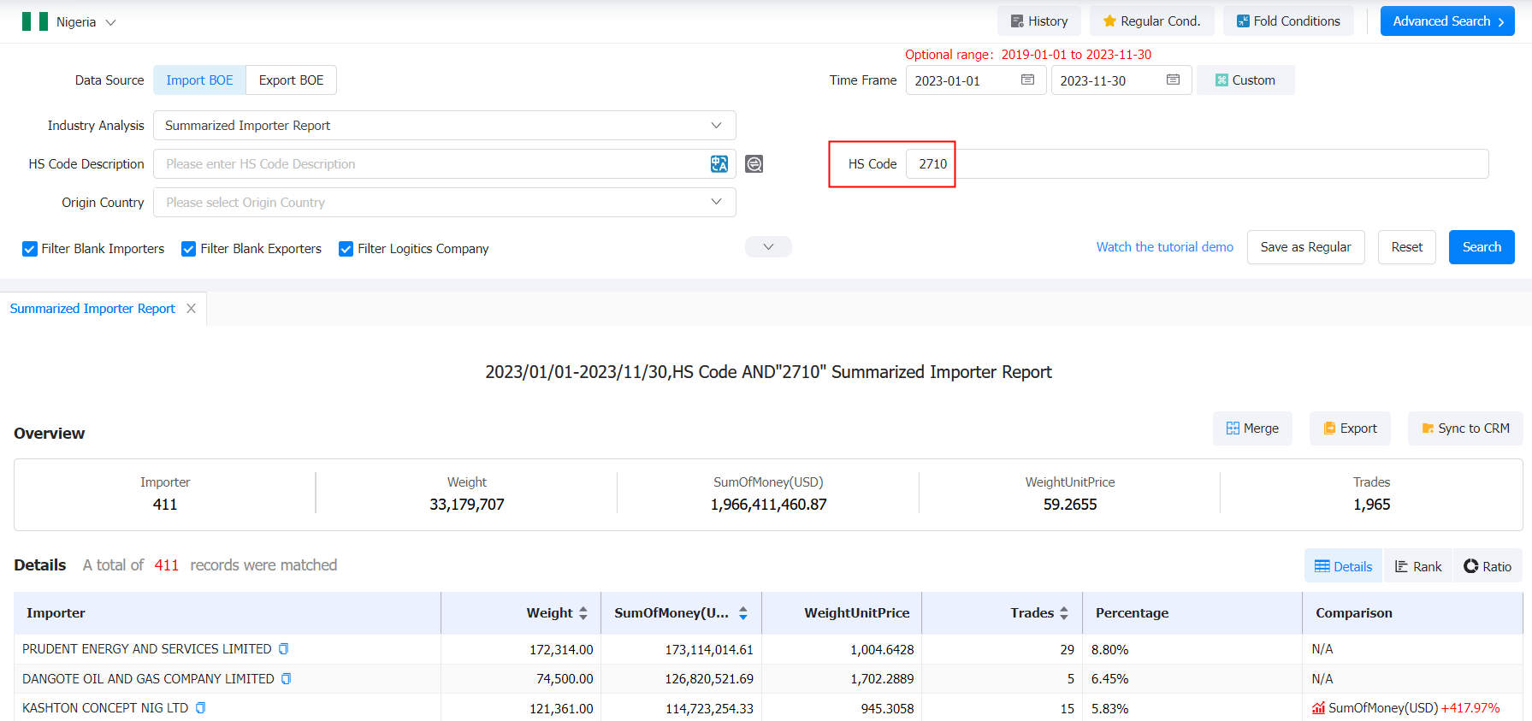Screen dimensions: 1532x721
Task: Select the Summarized Importer Report tab
Action: (92, 308)
